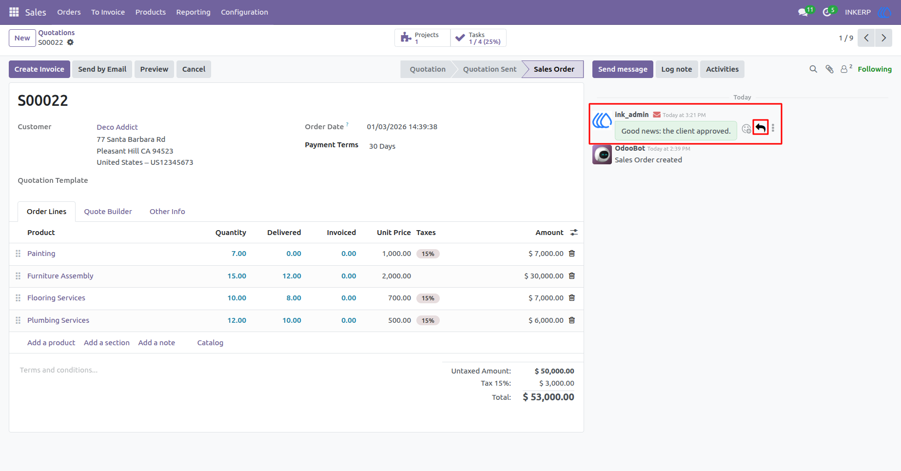Open the activities clock icon in navbar
Image resolution: width=901 pixels, height=471 pixels.
tap(827, 12)
